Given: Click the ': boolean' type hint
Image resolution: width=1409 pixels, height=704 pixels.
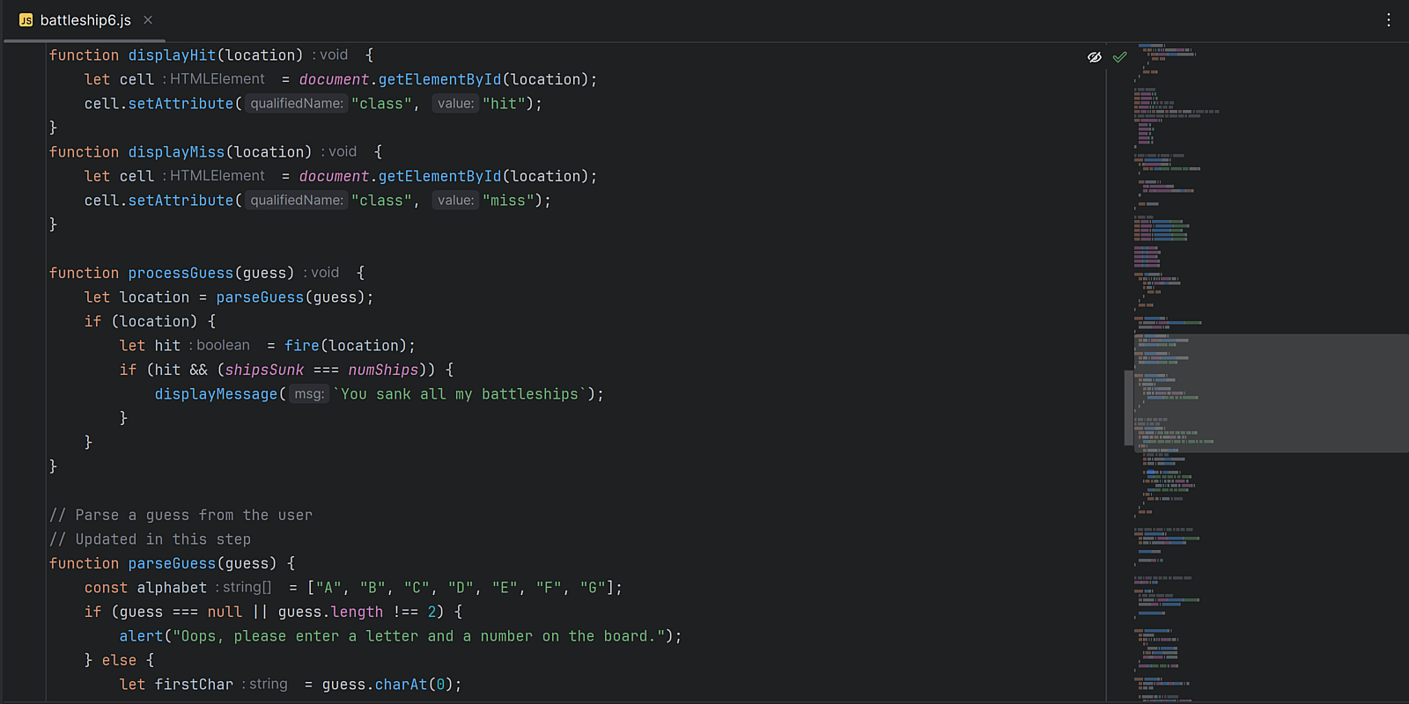Looking at the screenshot, I should point(219,345).
